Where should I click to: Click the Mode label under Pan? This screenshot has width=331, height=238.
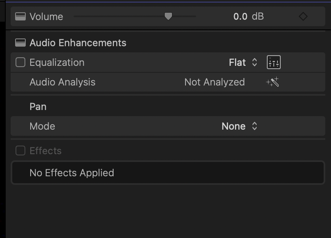(42, 126)
